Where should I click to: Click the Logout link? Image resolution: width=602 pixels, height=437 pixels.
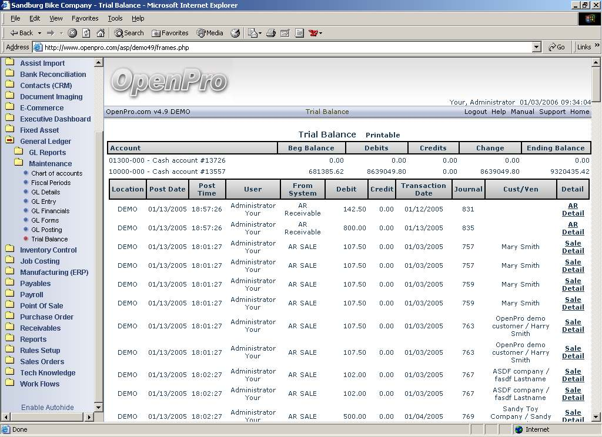(x=475, y=112)
